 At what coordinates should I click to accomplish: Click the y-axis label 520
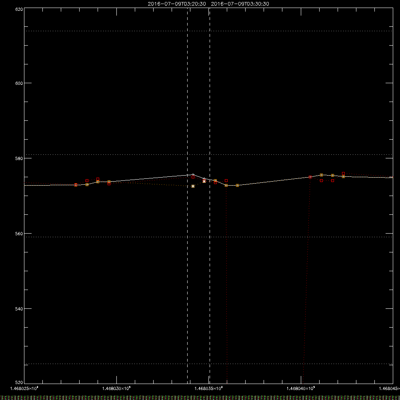tap(19, 382)
